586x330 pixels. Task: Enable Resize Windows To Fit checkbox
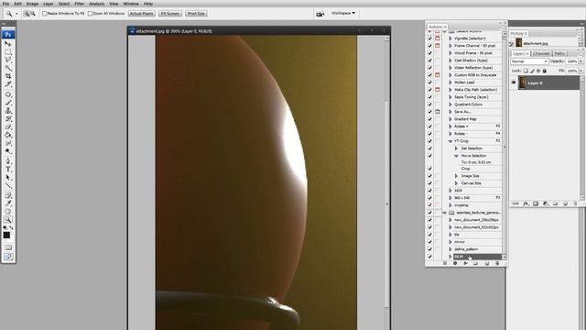tap(45, 14)
